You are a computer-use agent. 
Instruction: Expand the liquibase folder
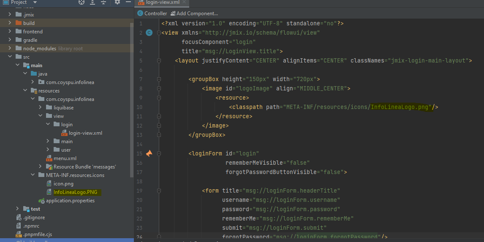pos(40,107)
